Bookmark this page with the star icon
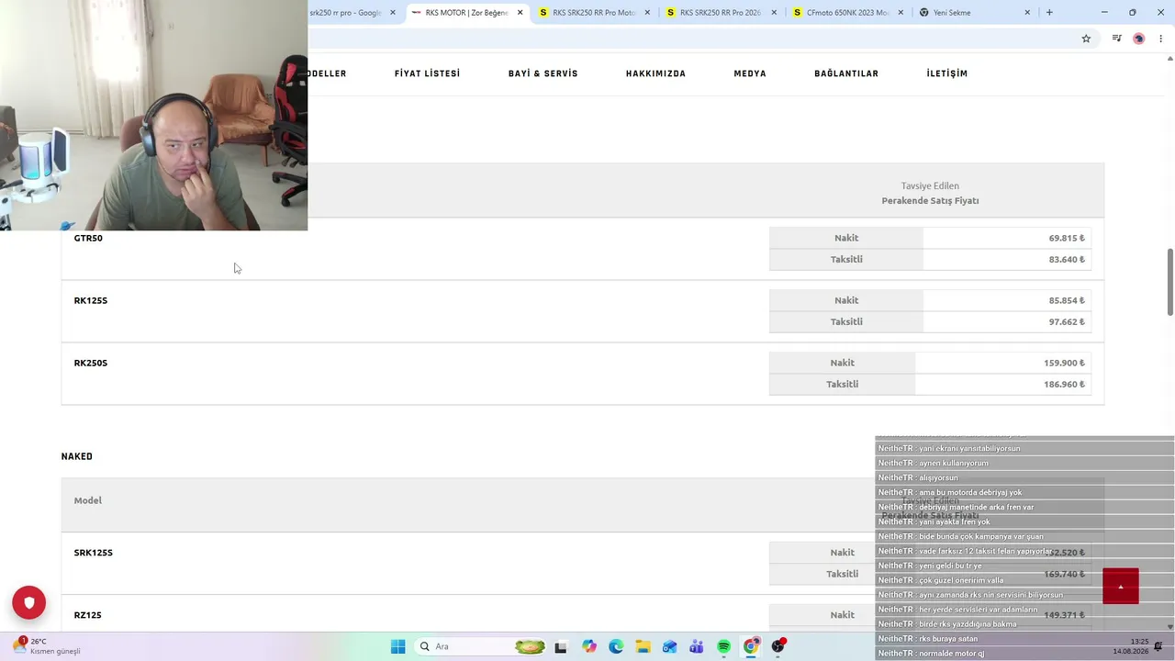 tap(1086, 39)
